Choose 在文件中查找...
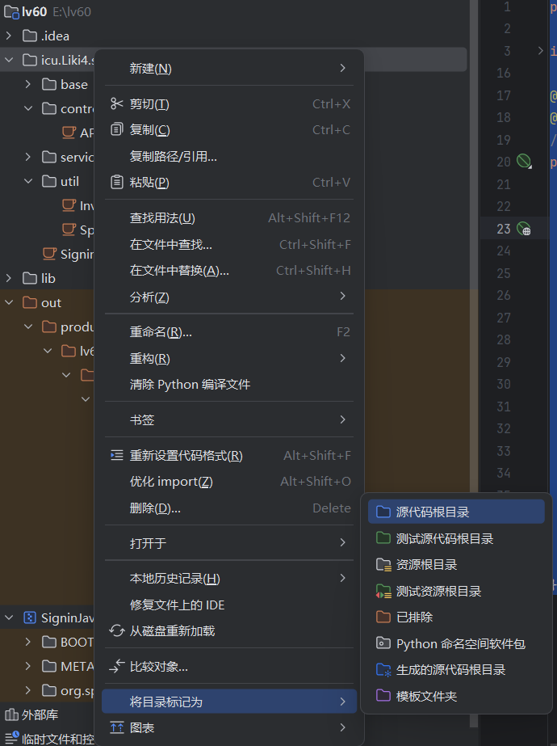Screen dimensions: 557x746 229,245
